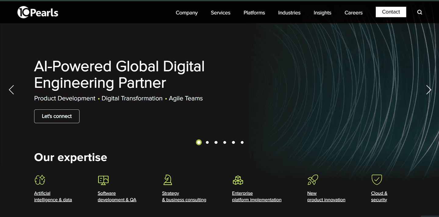Open the Industries menu
Viewport: 439px width, 217px height.
(x=289, y=12)
